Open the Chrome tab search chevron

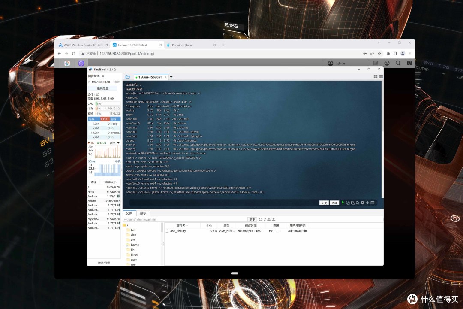pos(379,42)
